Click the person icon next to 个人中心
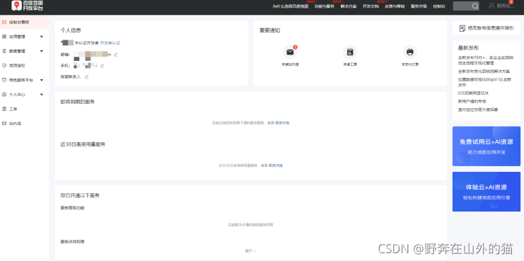Image resolution: width=524 pixels, height=261 pixels. (x=4, y=95)
